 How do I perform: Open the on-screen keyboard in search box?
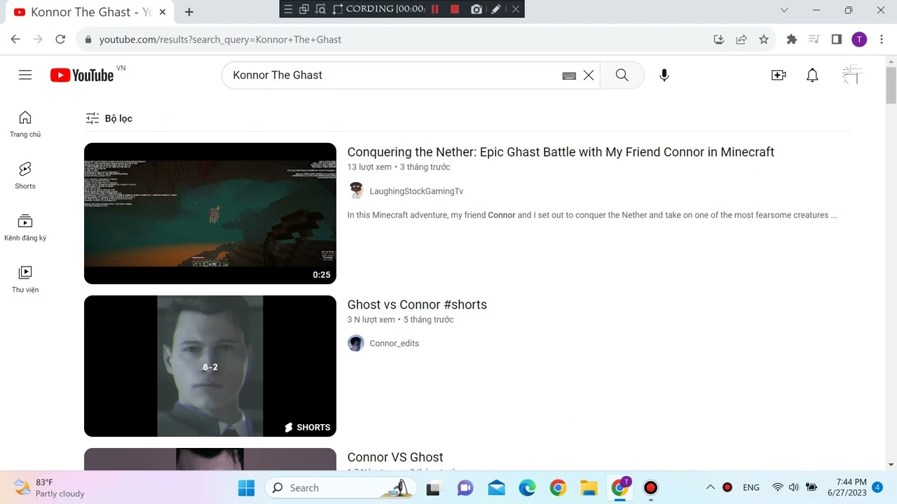tap(569, 76)
